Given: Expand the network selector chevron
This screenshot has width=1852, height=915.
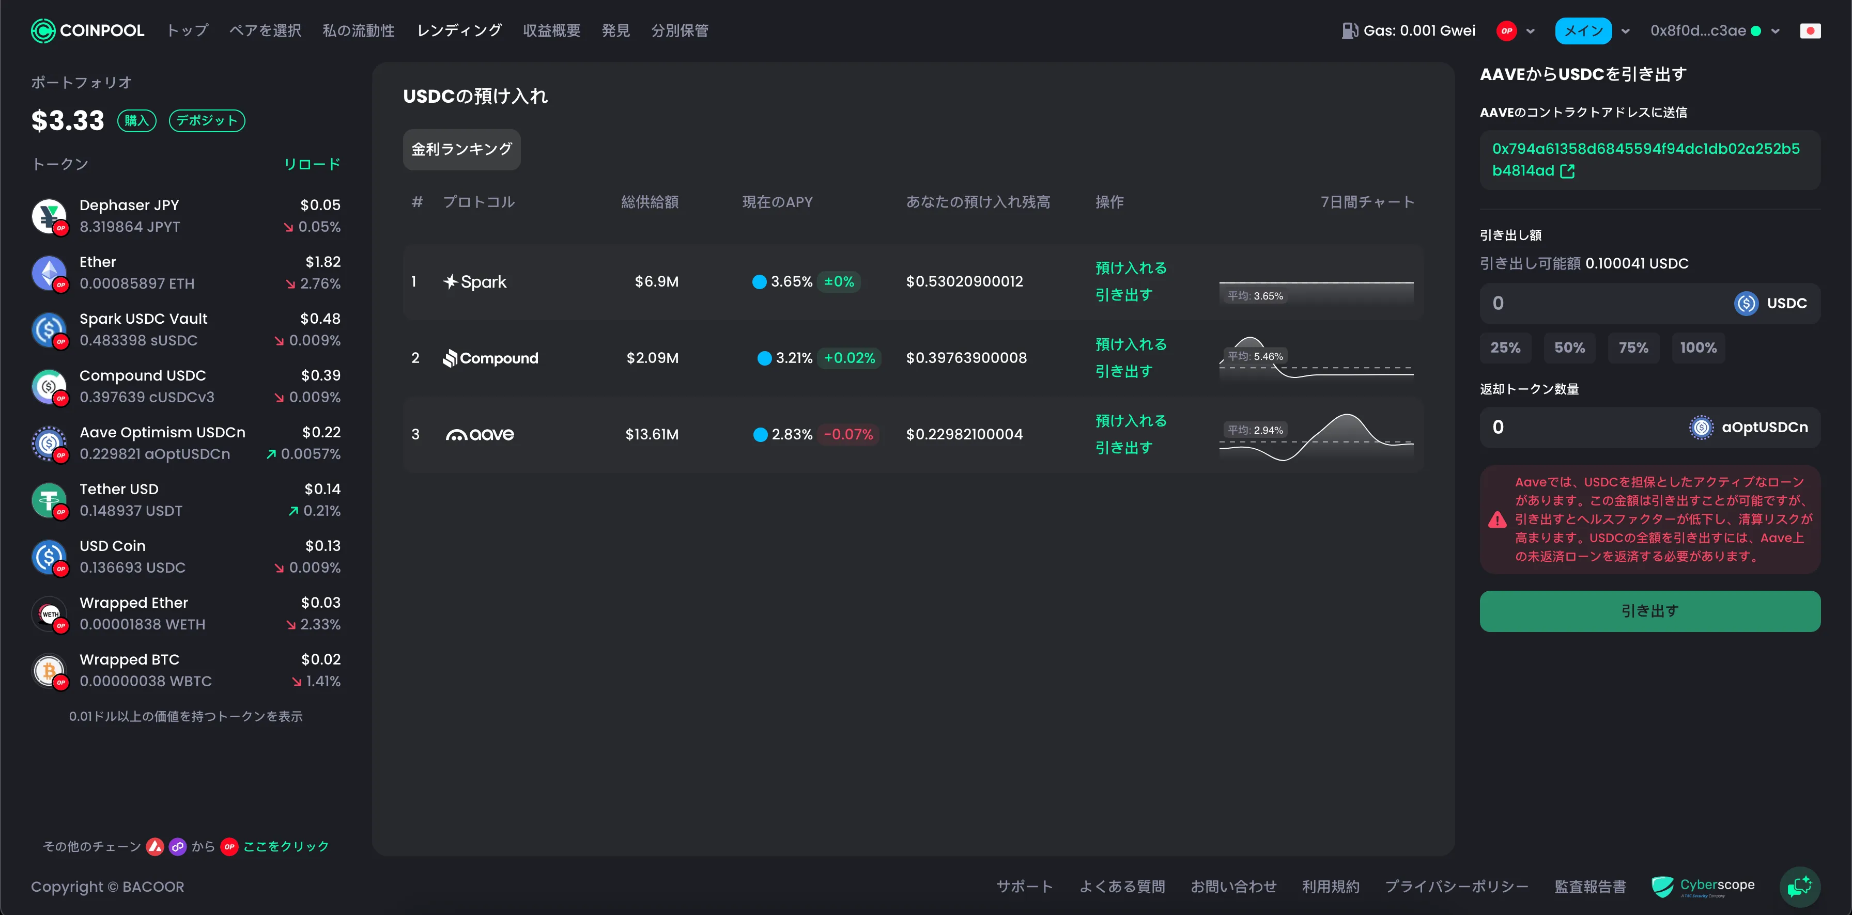Looking at the screenshot, I should tap(1531, 31).
